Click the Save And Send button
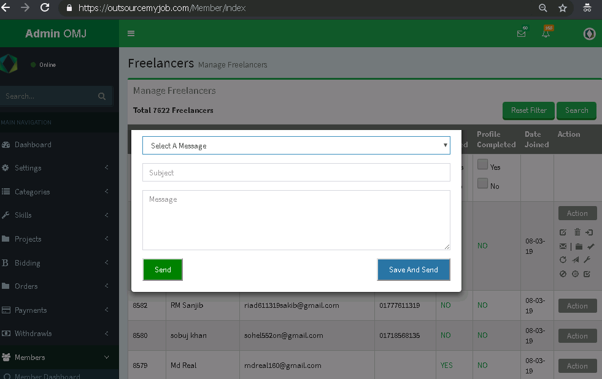 413,270
